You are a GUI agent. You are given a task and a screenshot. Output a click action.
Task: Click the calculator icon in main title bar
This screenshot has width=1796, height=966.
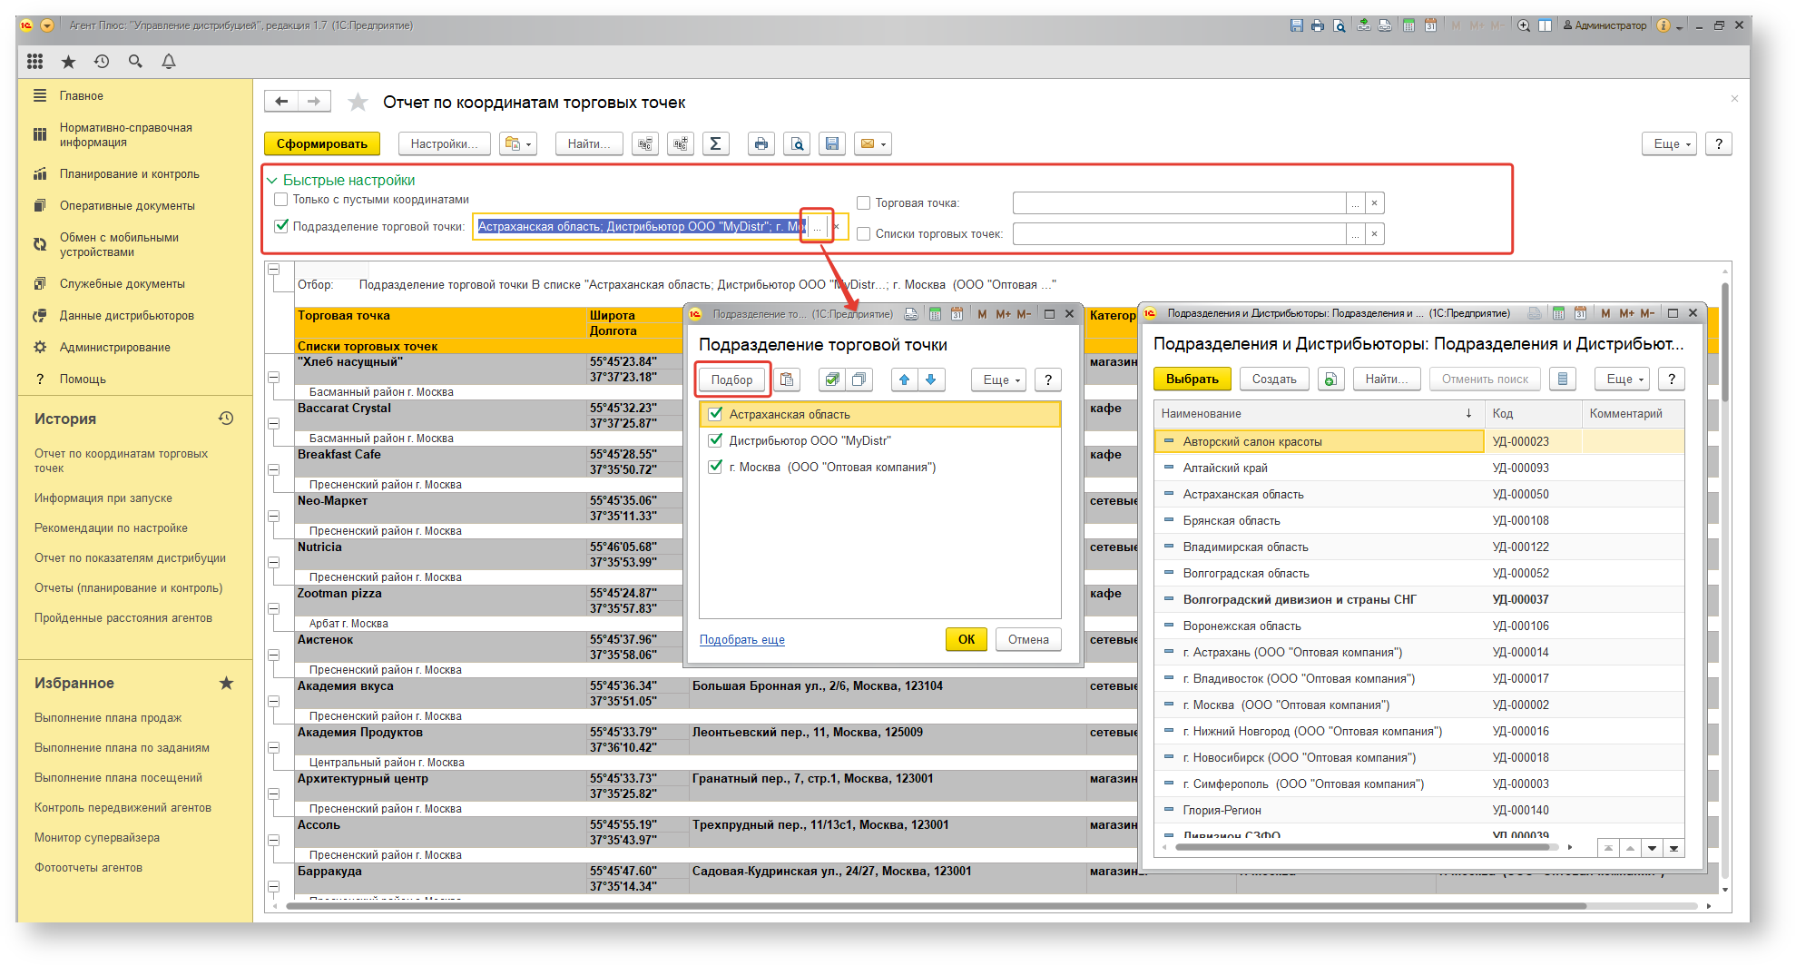[x=1409, y=25]
